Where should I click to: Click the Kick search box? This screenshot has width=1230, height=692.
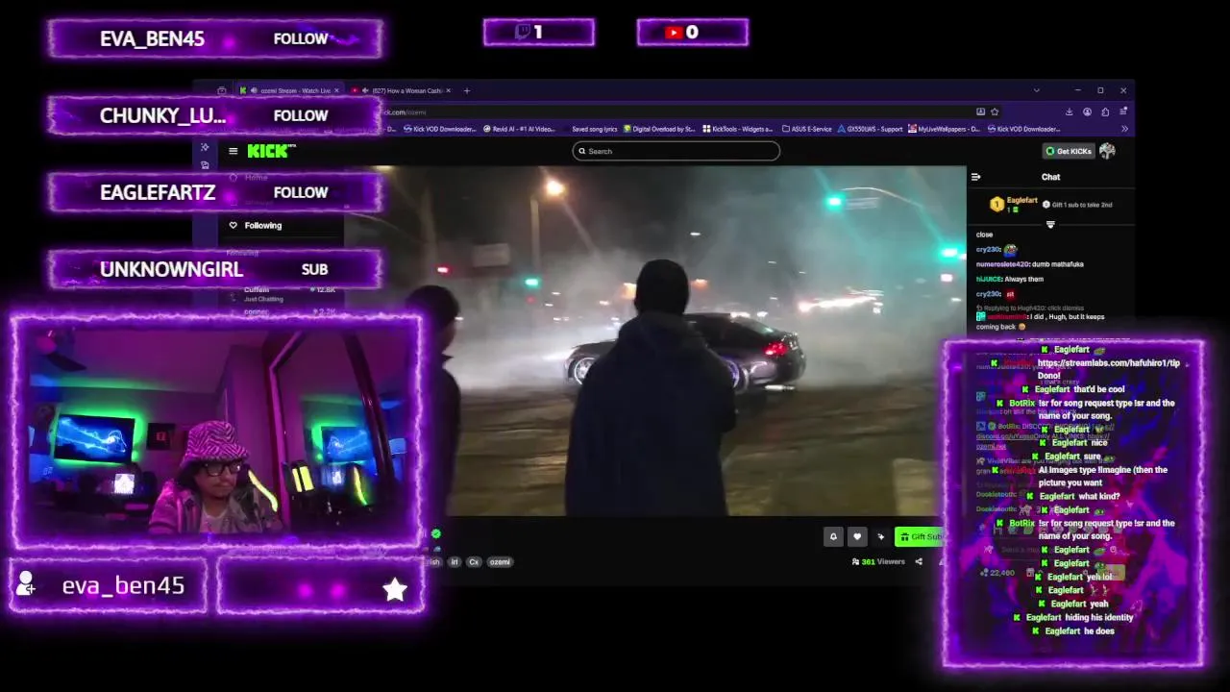click(676, 151)
